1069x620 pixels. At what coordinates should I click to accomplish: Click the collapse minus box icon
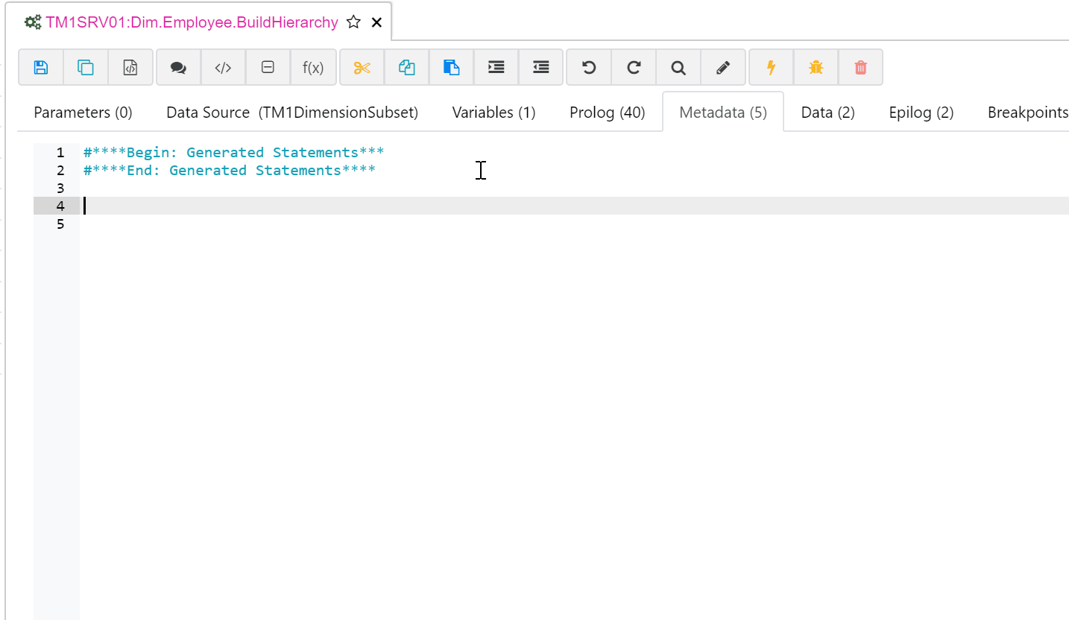click(x=268, y=68)
